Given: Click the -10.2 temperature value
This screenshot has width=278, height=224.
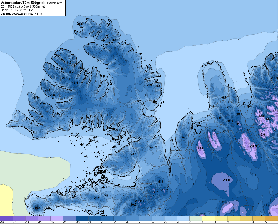Looking at the screenshot, I should coord(230,121).
